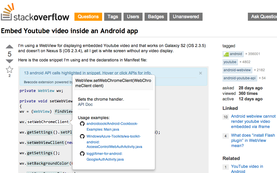Click the "livecode extension powered by" text
The height and width of the screenshot is (173, 277).
click(48, 82)
